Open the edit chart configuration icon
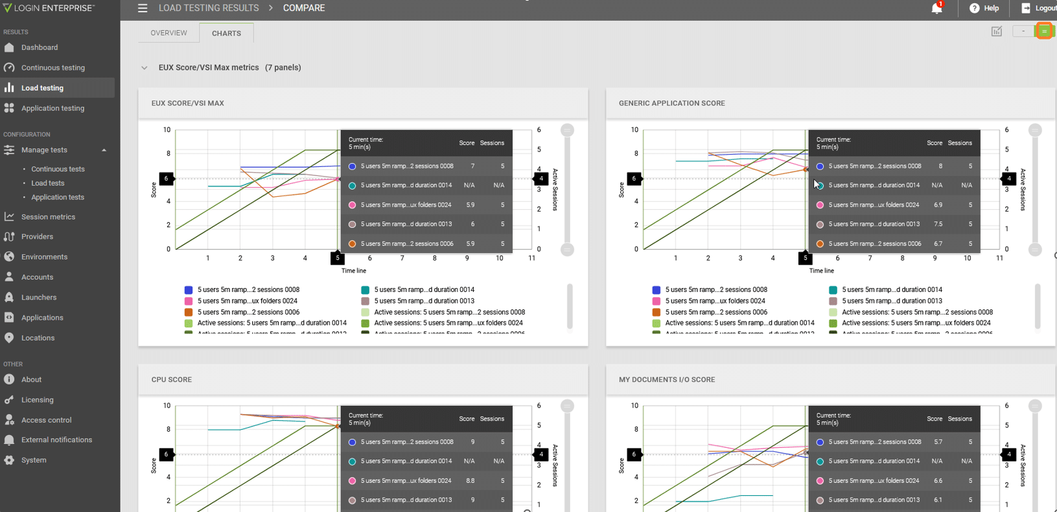Viewport: 1057px width, 512px height. tap(997, 31)
